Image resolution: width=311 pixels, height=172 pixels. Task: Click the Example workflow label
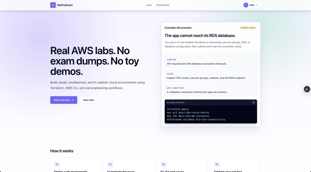pyautogui.click(x=176, y=102)
